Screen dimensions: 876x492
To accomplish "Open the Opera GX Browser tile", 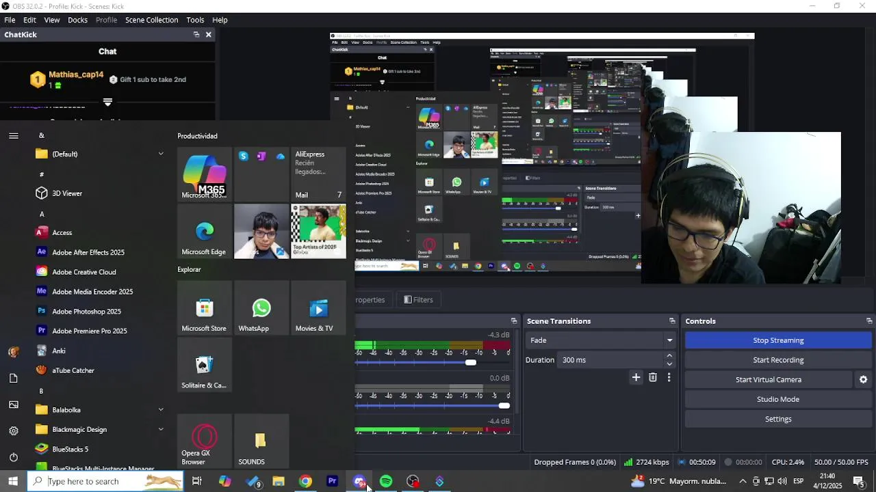I will pyautogui.click(x=204, y=441).
